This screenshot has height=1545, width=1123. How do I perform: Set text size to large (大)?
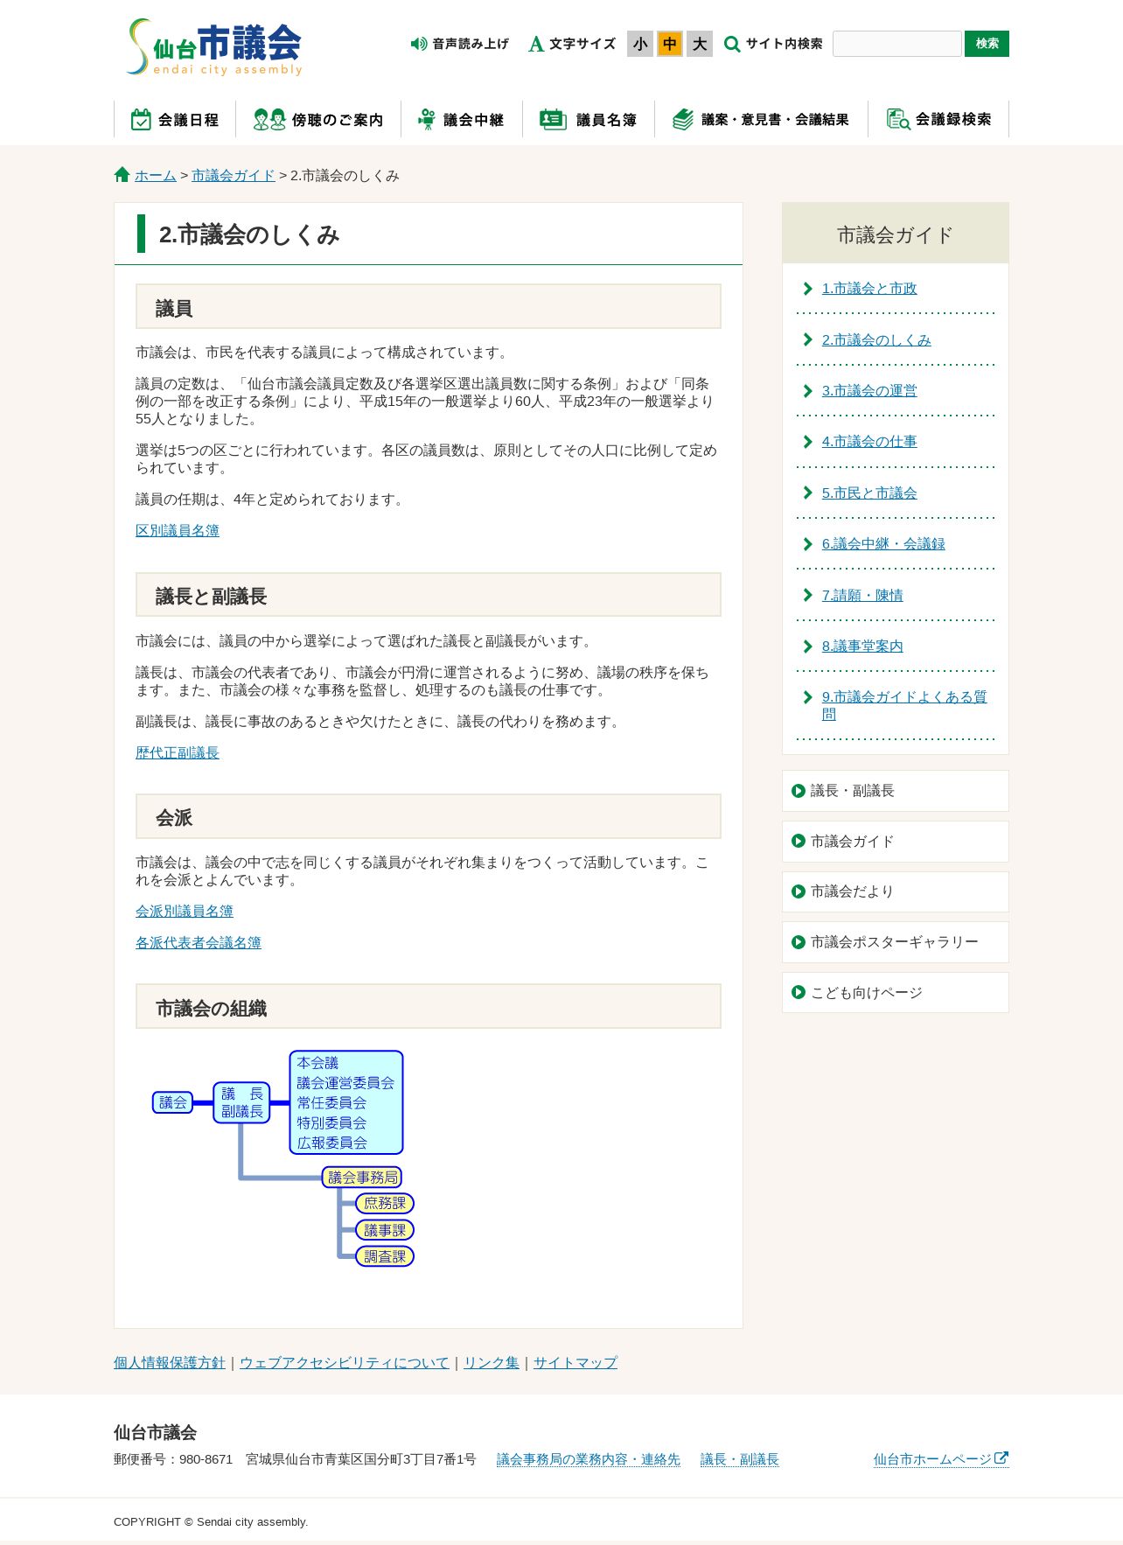700,44
